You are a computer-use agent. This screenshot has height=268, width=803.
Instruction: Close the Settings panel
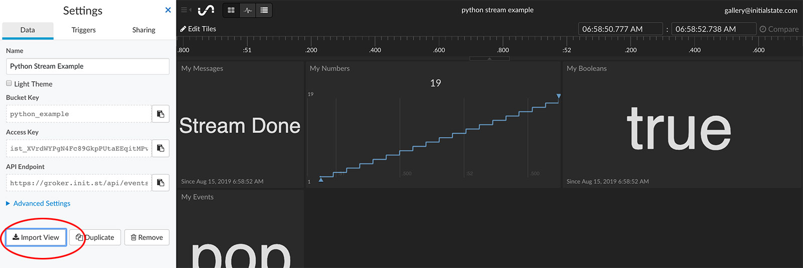click(x=168, y=10)
